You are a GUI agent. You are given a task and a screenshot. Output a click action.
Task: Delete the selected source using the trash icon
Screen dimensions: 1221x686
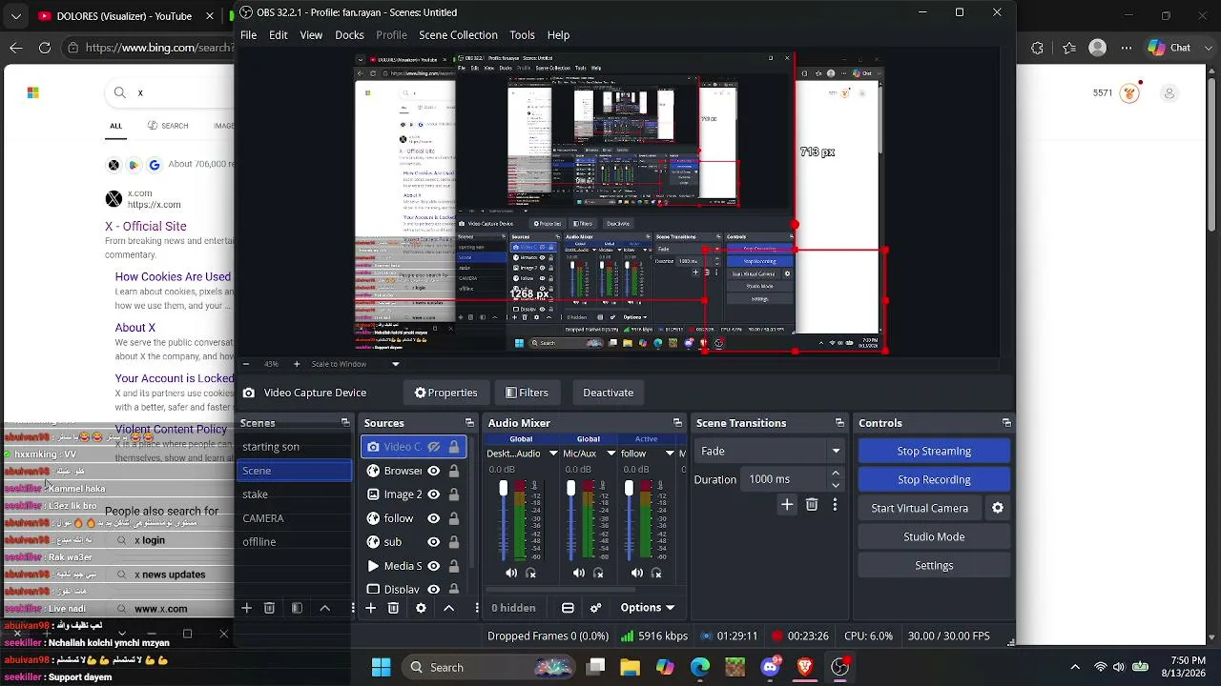pos(393,608)
